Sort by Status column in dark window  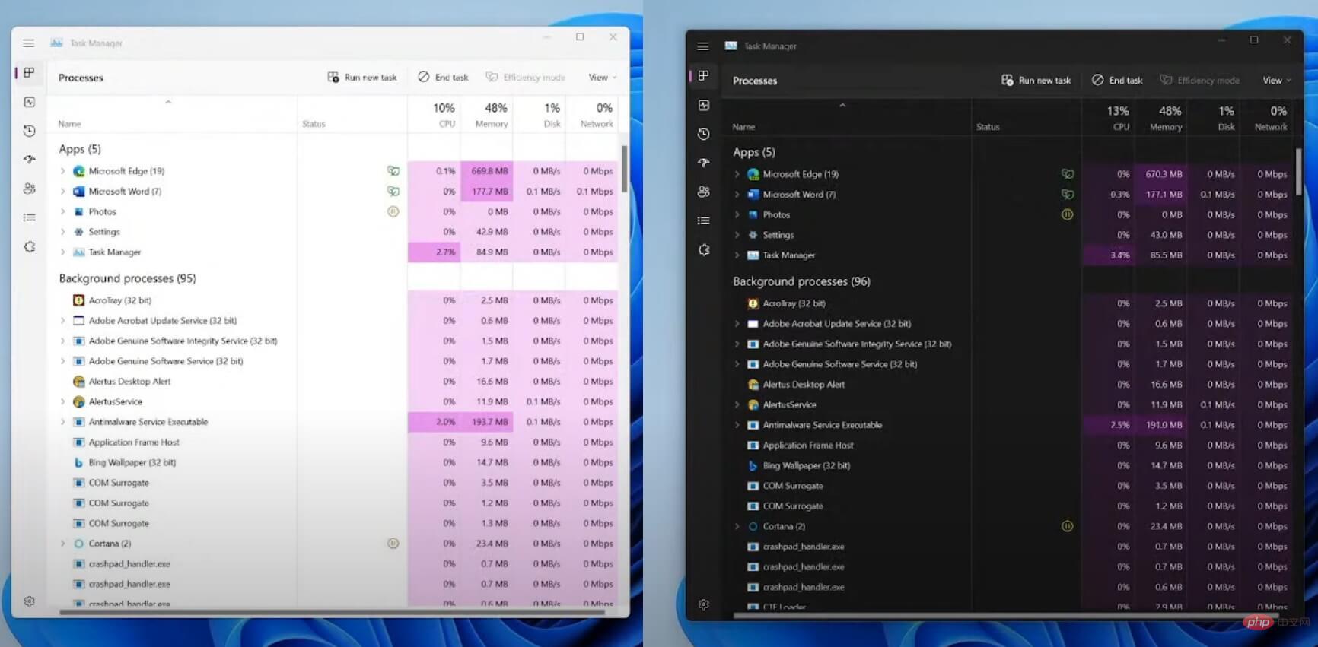[x=1026, y=118]
